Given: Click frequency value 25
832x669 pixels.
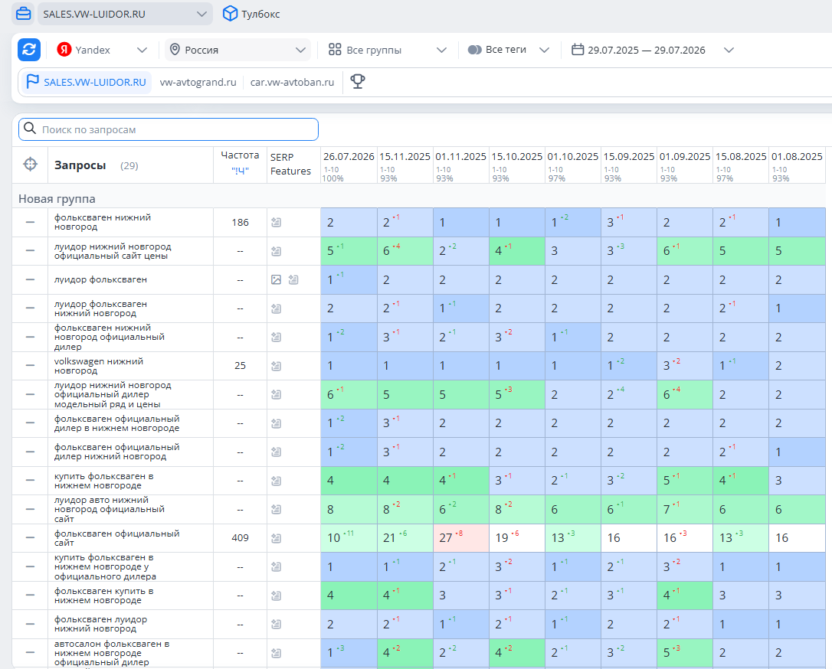Looking at the screenshot, I should [240, 366].
